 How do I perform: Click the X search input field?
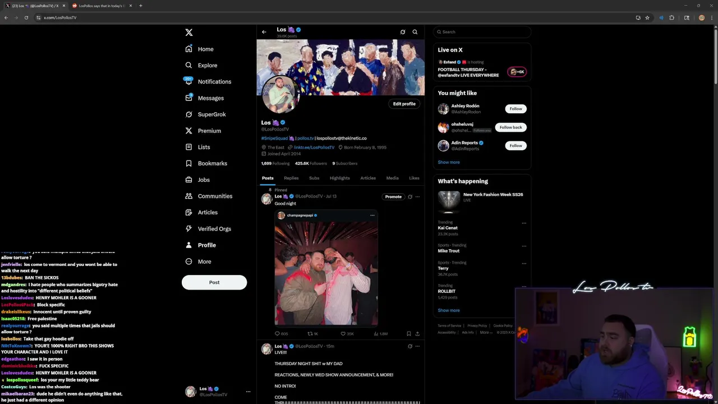(482, 32)
